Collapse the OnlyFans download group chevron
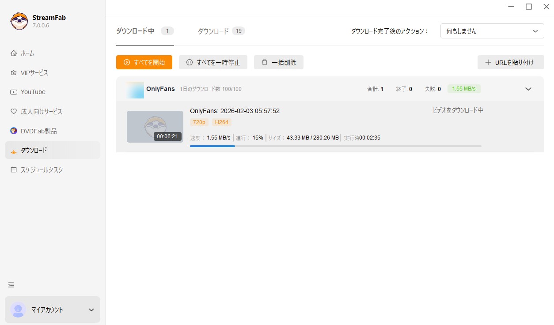 coord(528,89)
